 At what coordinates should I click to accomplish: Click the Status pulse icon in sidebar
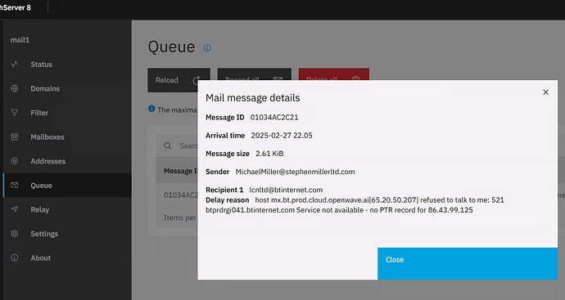tap(15, 65)
